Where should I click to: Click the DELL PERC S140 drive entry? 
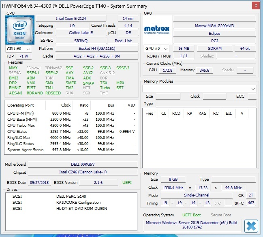pos(72,196)
